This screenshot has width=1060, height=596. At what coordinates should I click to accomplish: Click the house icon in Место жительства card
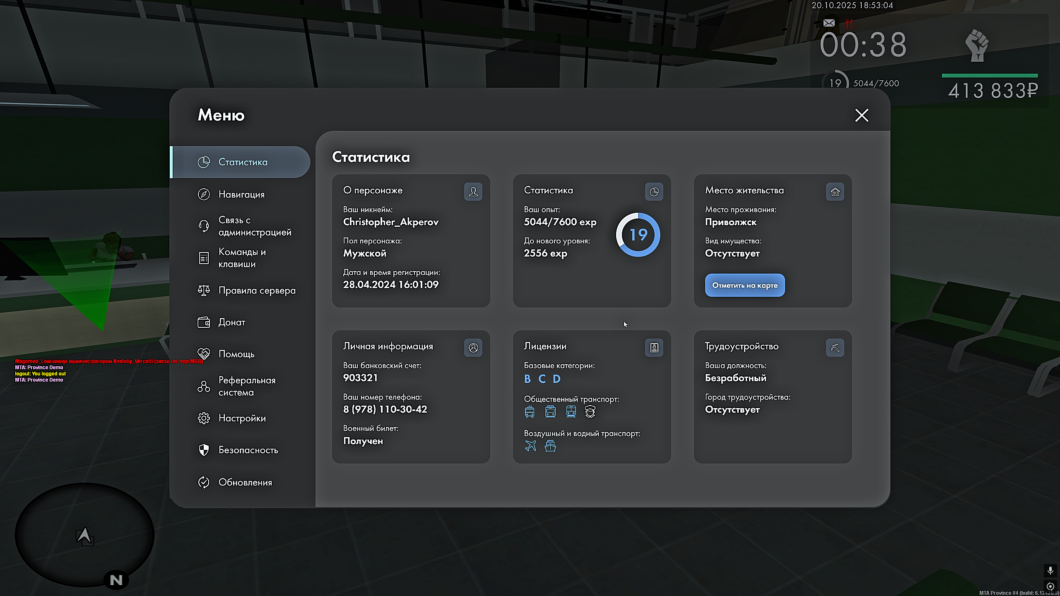[835, 192]
